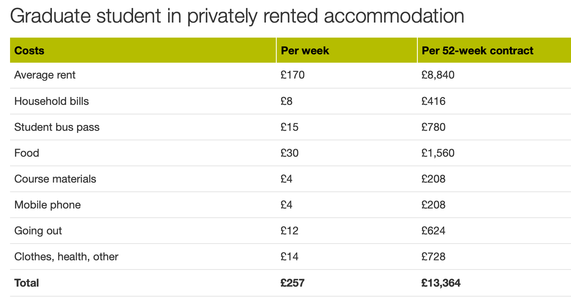Click the £780 bus pass yearly cost
The height and width of the screenshot is (305, 571).
433,127
